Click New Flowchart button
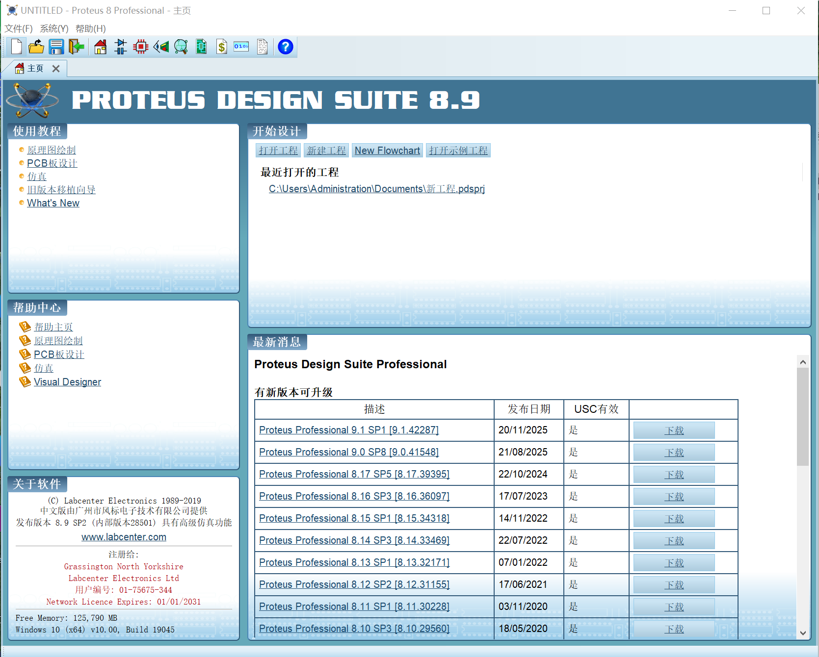Viewport: 819px width, 657px height. 387,151
